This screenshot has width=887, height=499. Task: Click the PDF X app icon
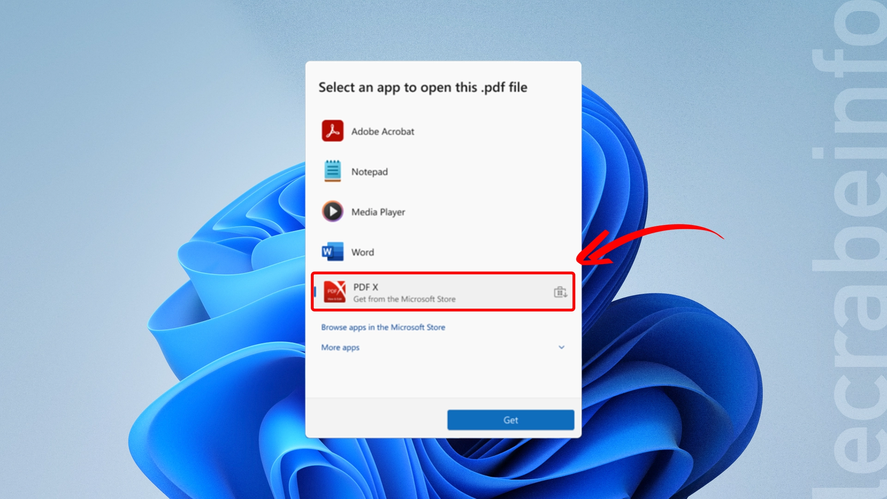coord(334,292)
